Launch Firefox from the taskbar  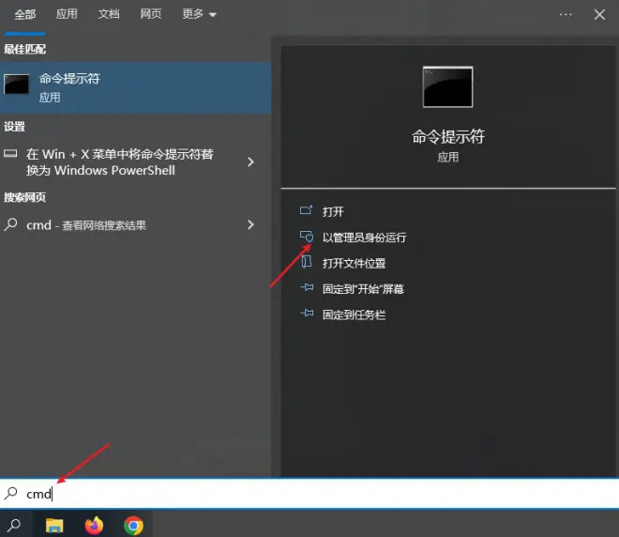coord(94,525)
